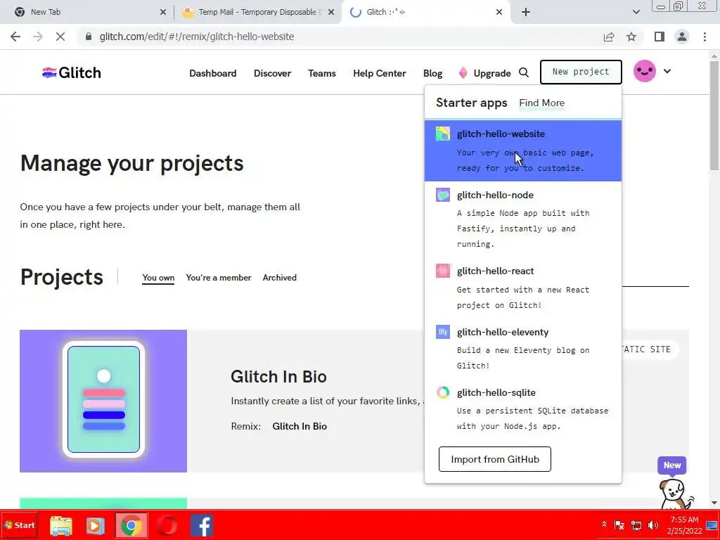
Task: Click the glitch-hello-node app icon
Action: 443,195
